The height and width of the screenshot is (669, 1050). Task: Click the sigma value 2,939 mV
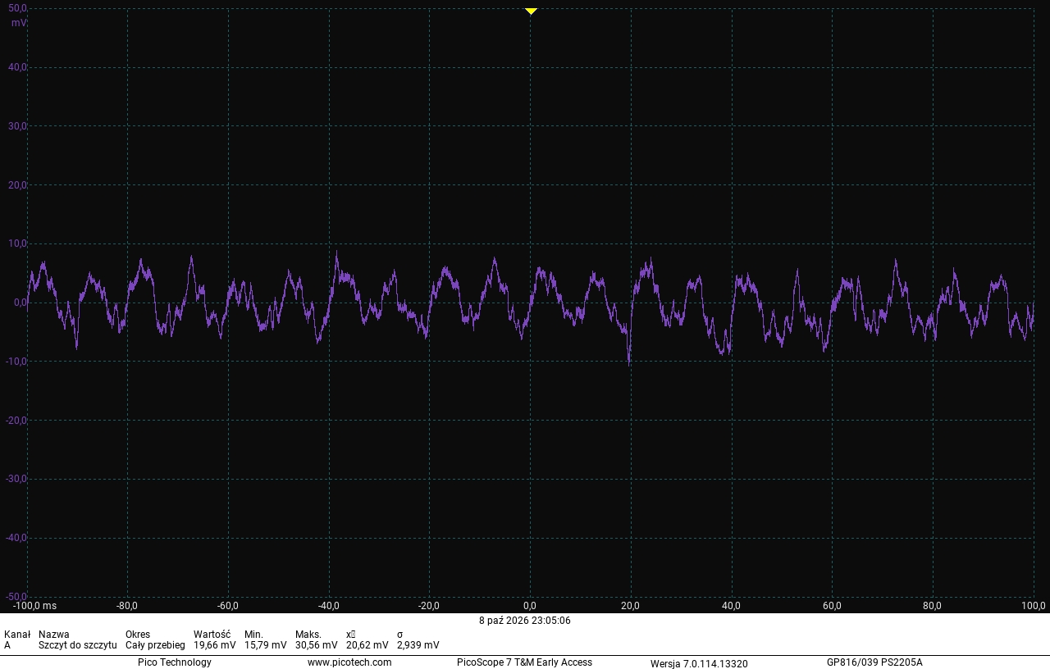point(418,645)
